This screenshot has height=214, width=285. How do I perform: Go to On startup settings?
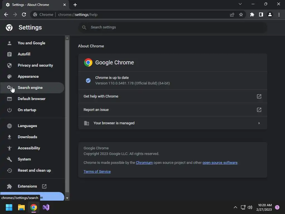pos(32,110)
